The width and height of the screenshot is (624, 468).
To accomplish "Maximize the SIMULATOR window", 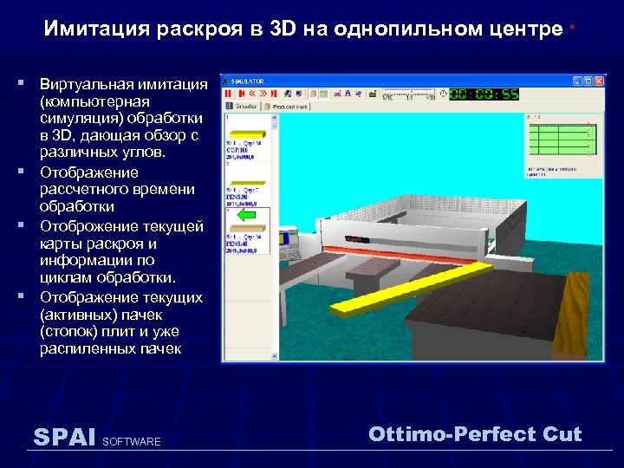I will [588, 81].
